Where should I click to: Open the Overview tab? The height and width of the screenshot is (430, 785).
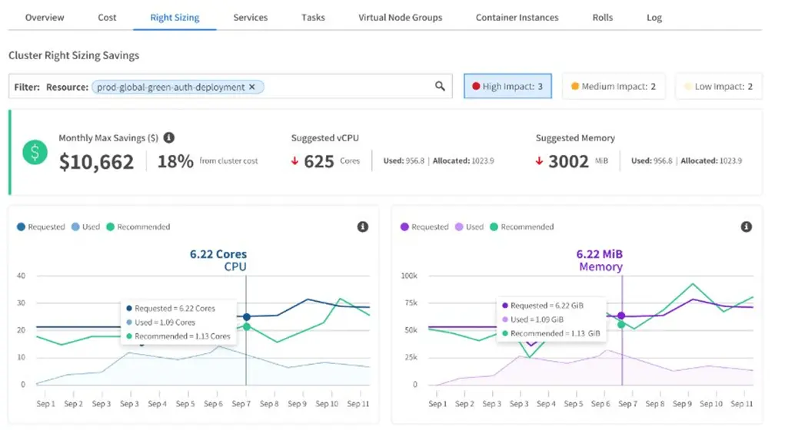[45, 18]
